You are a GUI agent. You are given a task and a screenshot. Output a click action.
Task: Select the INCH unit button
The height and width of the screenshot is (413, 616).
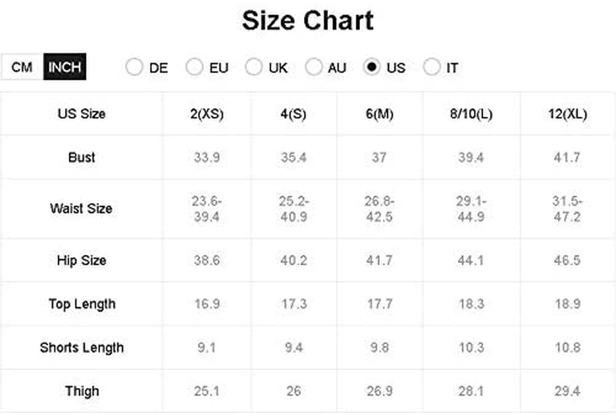(65, 67)
